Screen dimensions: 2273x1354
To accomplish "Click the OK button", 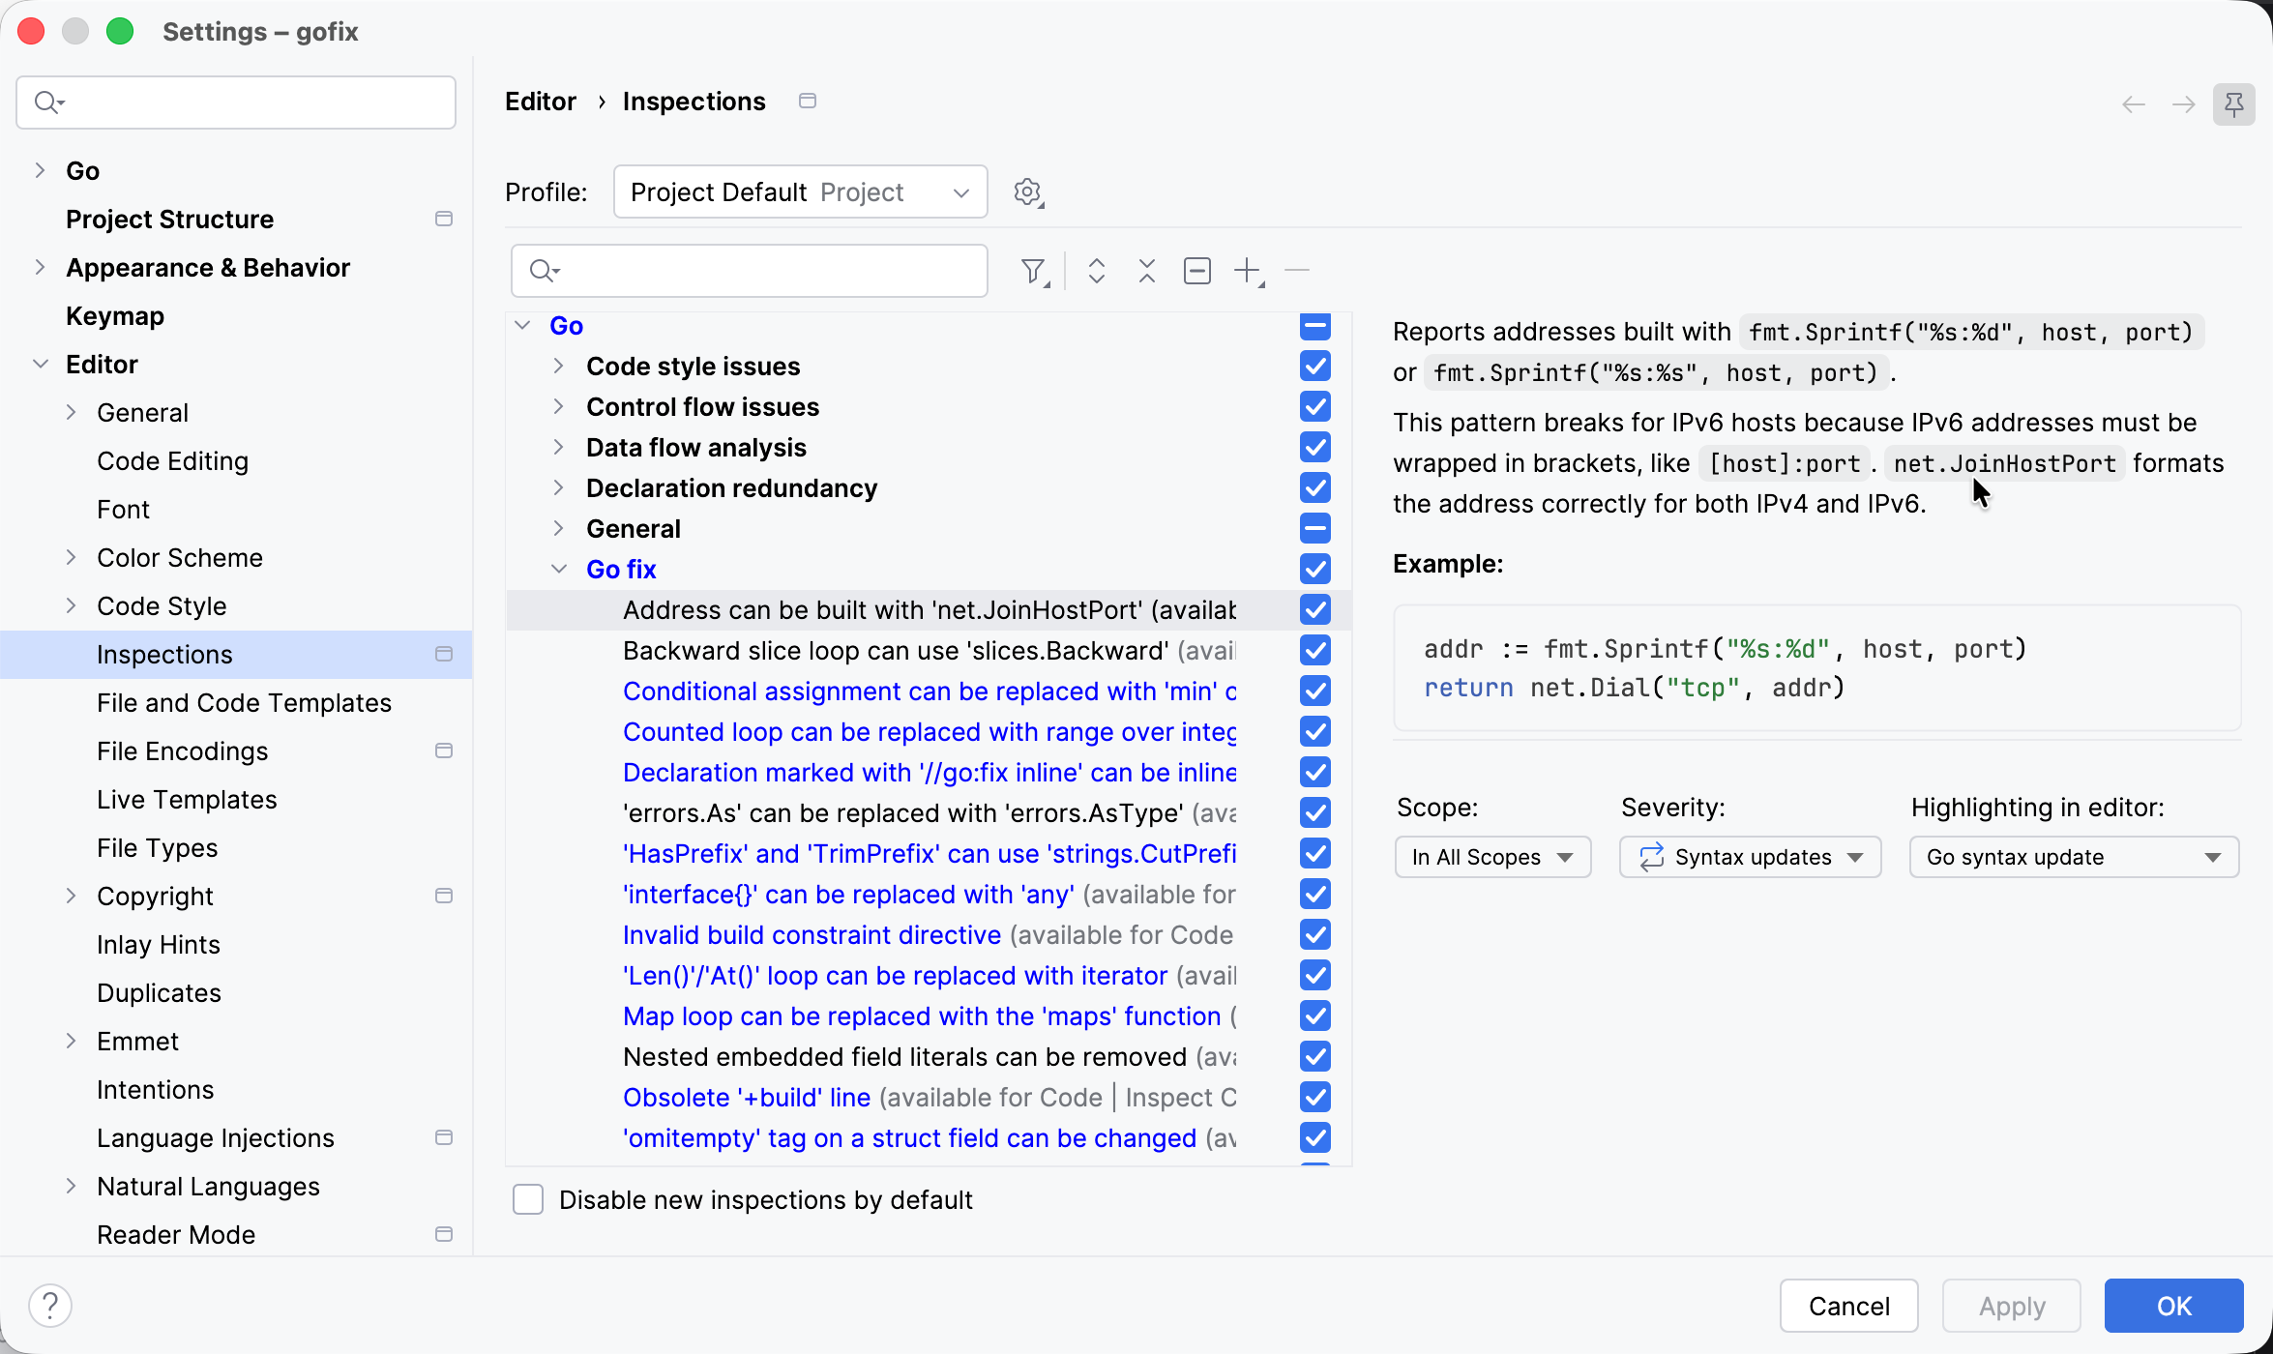I will [2173, 1306].
